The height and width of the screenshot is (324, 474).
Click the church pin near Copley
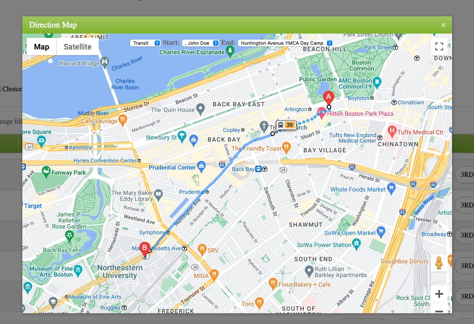(x=264, y=126)
